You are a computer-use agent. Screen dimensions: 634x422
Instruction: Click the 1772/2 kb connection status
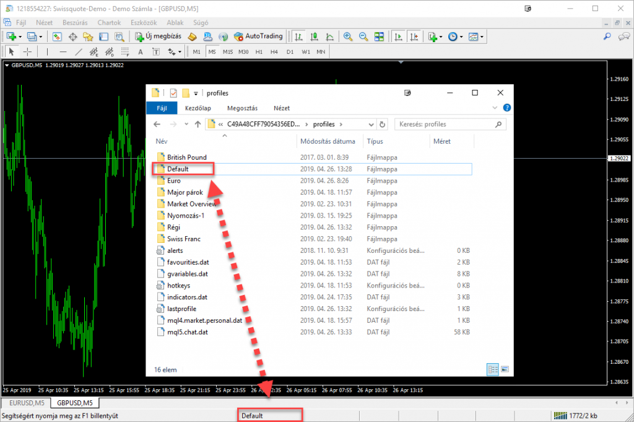click(575, 416)
